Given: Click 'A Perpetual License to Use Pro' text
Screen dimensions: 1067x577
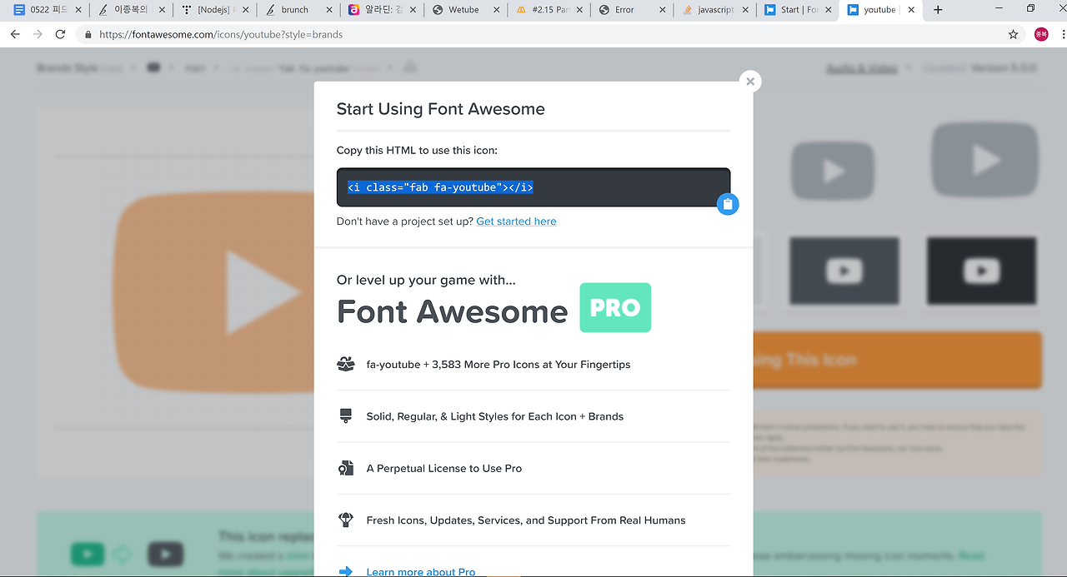Looking at the screenshot, I should [444, 469].
